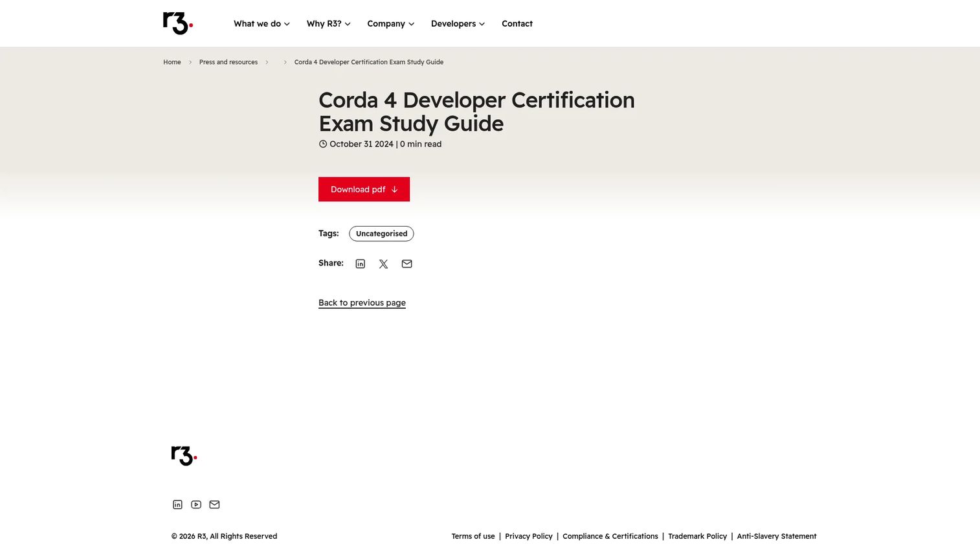The height and width of the screenshot is (551, 980).
Task: Open the Contact page
Action: pyautogui.click(x=517, y=23)
